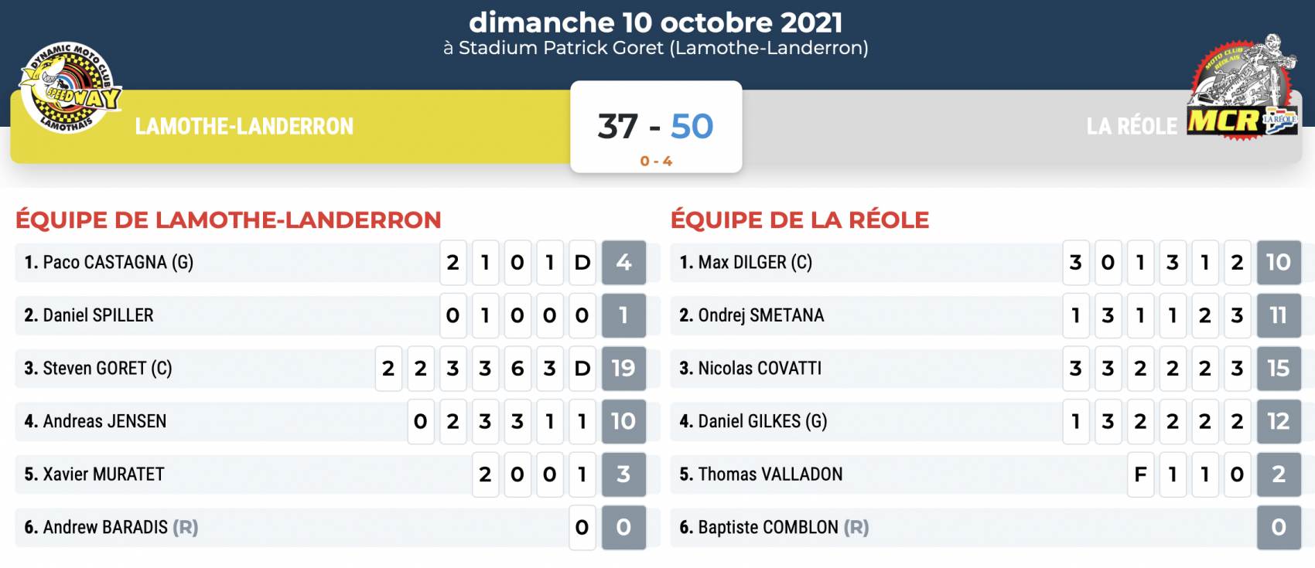Open the LAMOTHE-LANDERRON team name link
The width and height of the screenshot is (1315, 568).
244,127
